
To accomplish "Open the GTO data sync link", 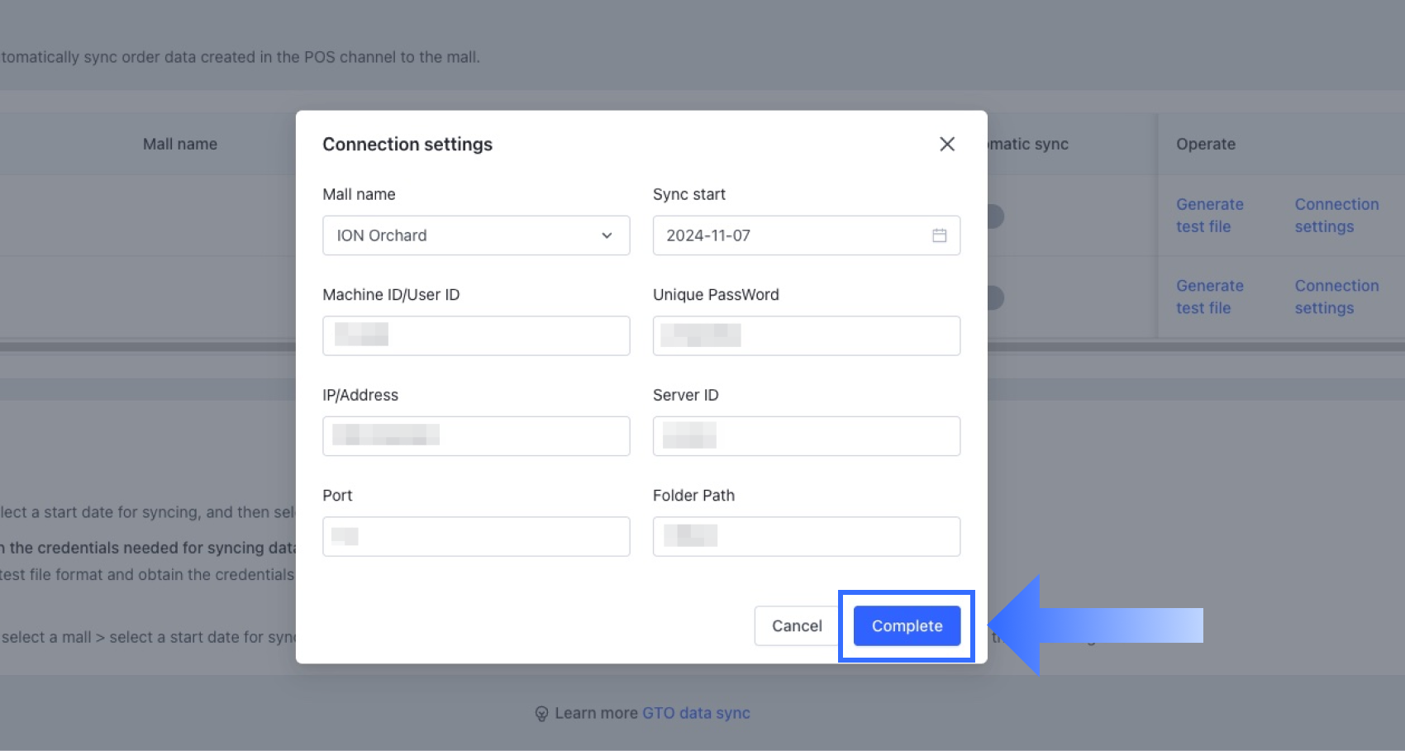I will pyautogui.click(x=696, y=713).
